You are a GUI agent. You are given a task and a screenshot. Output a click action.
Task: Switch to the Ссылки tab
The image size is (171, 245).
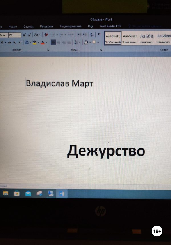[28, 27]
